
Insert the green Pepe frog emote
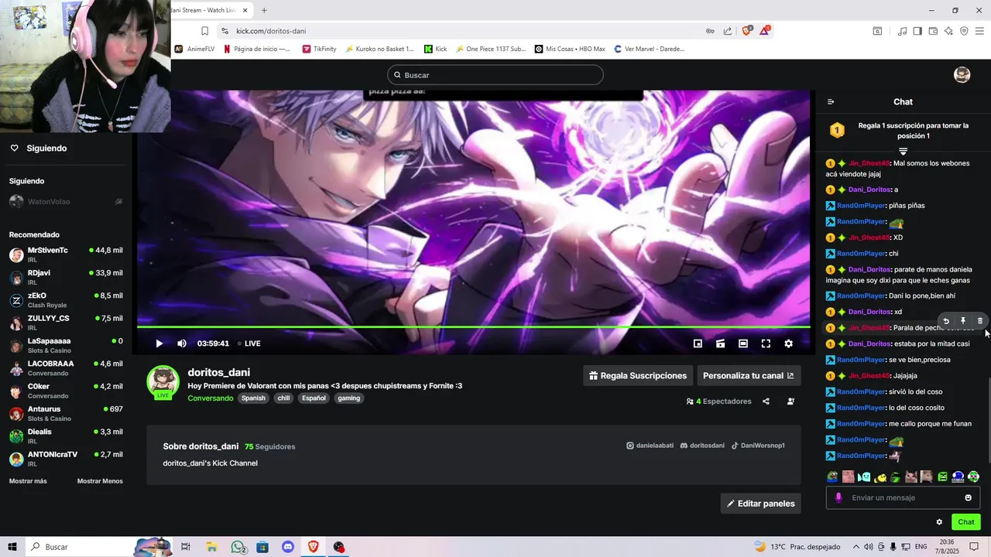[832, 477]
